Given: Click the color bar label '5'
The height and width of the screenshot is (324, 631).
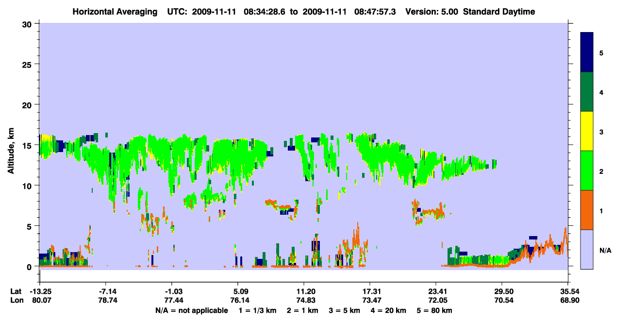Looking at the screenshot, I should (601, 52).
